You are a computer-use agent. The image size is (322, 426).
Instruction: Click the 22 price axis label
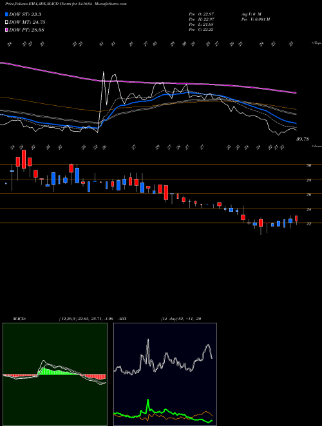pos(308,223)
